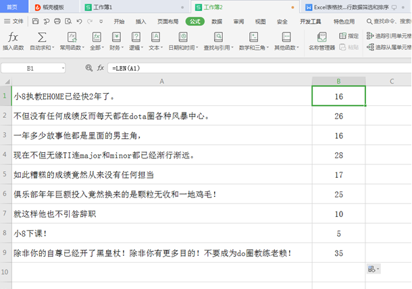Switch to the Special Features (特色应用) tab
The height and width of the screenshot is (289, 412).
(x=344, y=22)
